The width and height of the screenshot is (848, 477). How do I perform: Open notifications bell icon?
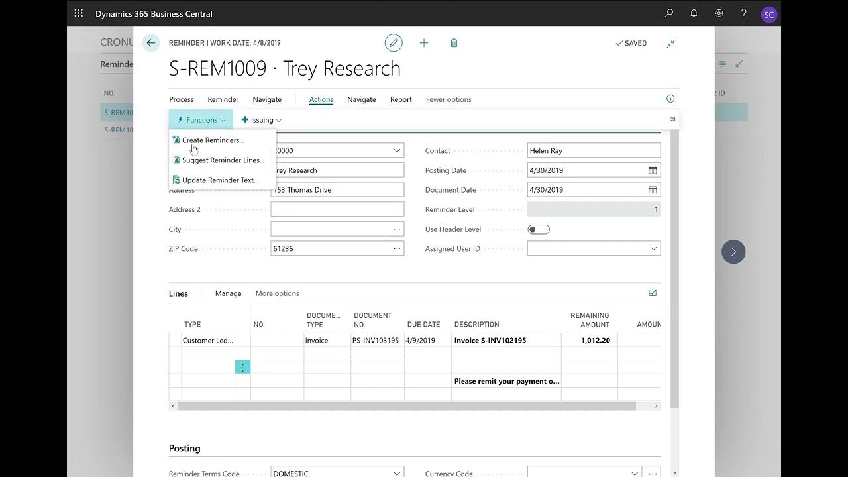coord(694,13)
